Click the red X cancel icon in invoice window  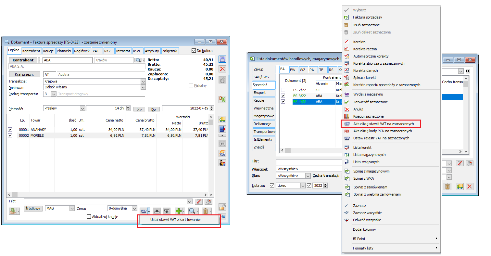point(222,69)
